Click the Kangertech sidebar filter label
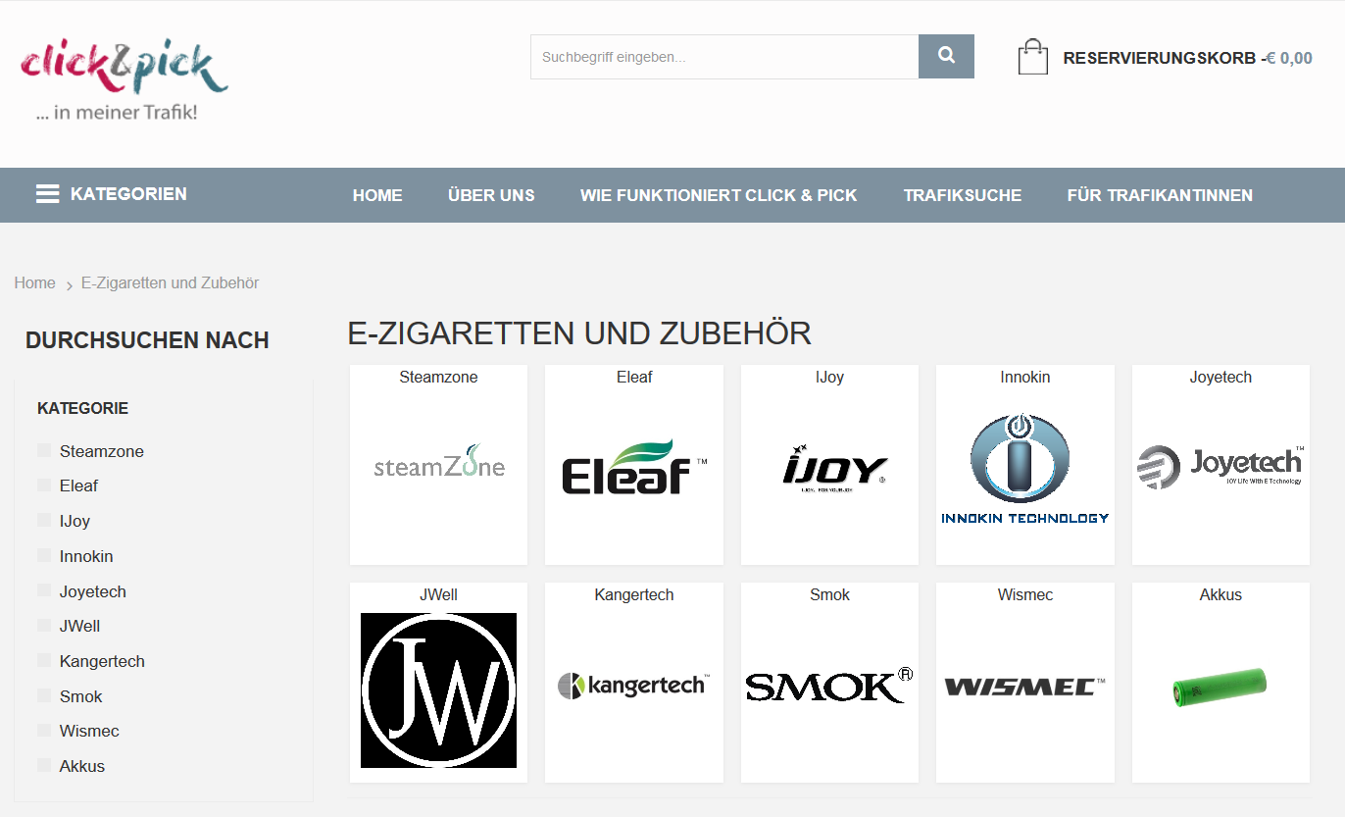Viewport: 1345px width, 817px height. [x=102, y=661]
